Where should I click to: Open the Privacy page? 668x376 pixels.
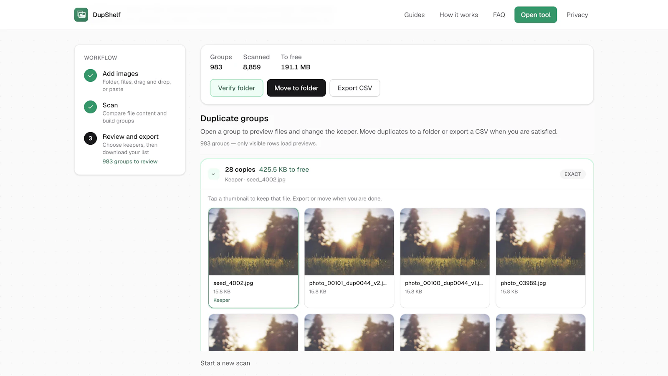pos(577,15)
